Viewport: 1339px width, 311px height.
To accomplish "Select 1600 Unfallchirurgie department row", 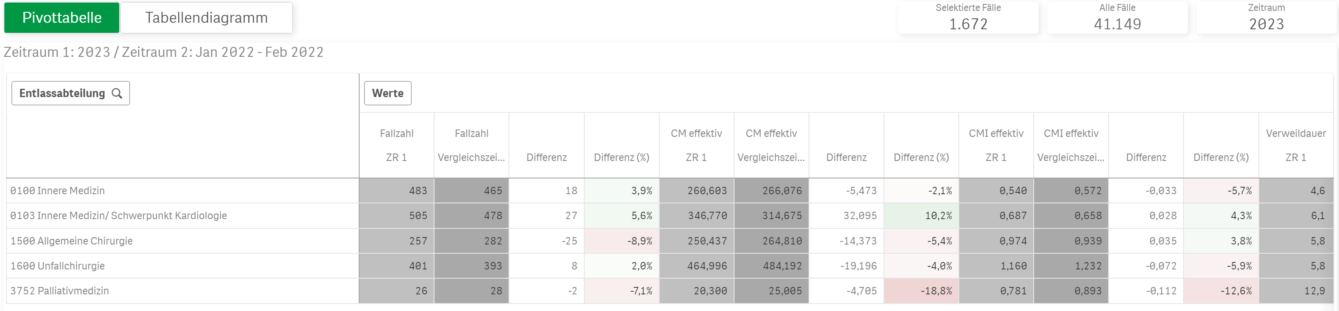I will (58, 266).
